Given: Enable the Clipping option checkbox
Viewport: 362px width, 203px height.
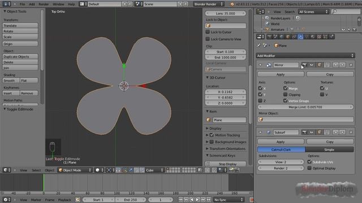Looking at the screenshot, I should (285, 94).
